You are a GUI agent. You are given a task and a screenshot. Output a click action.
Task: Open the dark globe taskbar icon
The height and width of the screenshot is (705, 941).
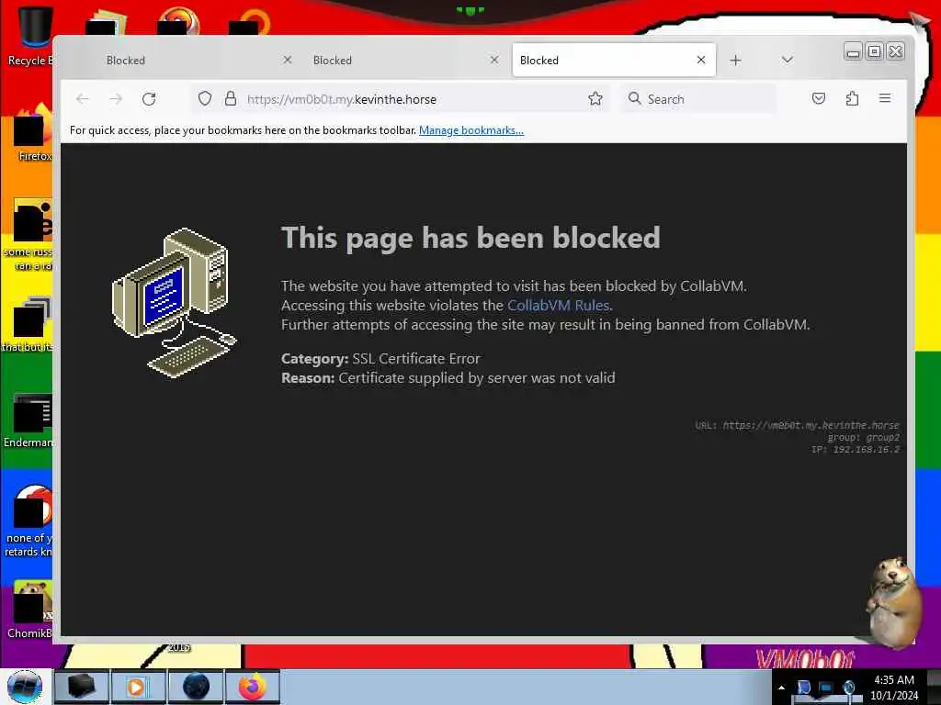click(x=195, y=687)
